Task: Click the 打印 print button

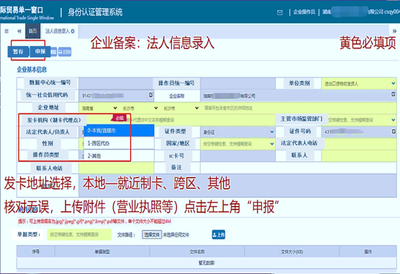Action: tap(65, 51)
